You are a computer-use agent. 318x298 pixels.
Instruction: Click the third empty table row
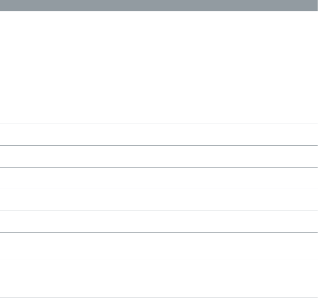(x=159, y=113)
